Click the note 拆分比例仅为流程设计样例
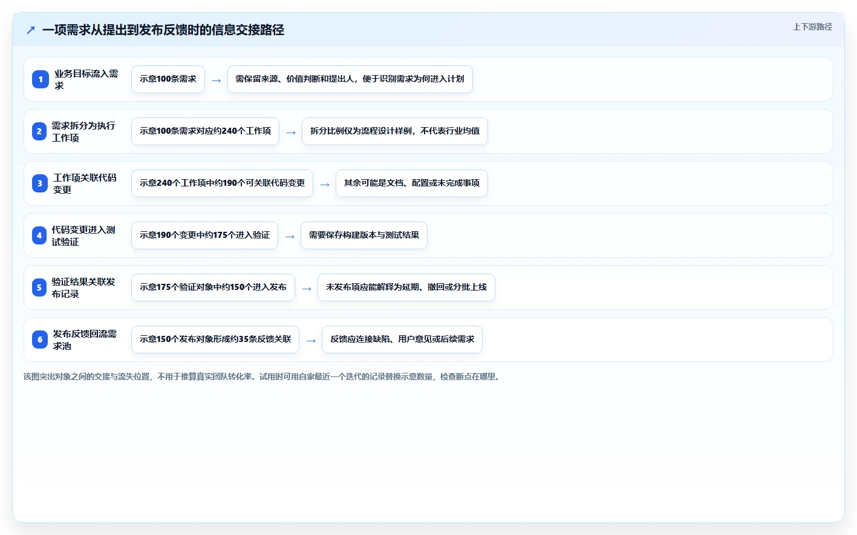The image size is (857, 535). [395, 131]
